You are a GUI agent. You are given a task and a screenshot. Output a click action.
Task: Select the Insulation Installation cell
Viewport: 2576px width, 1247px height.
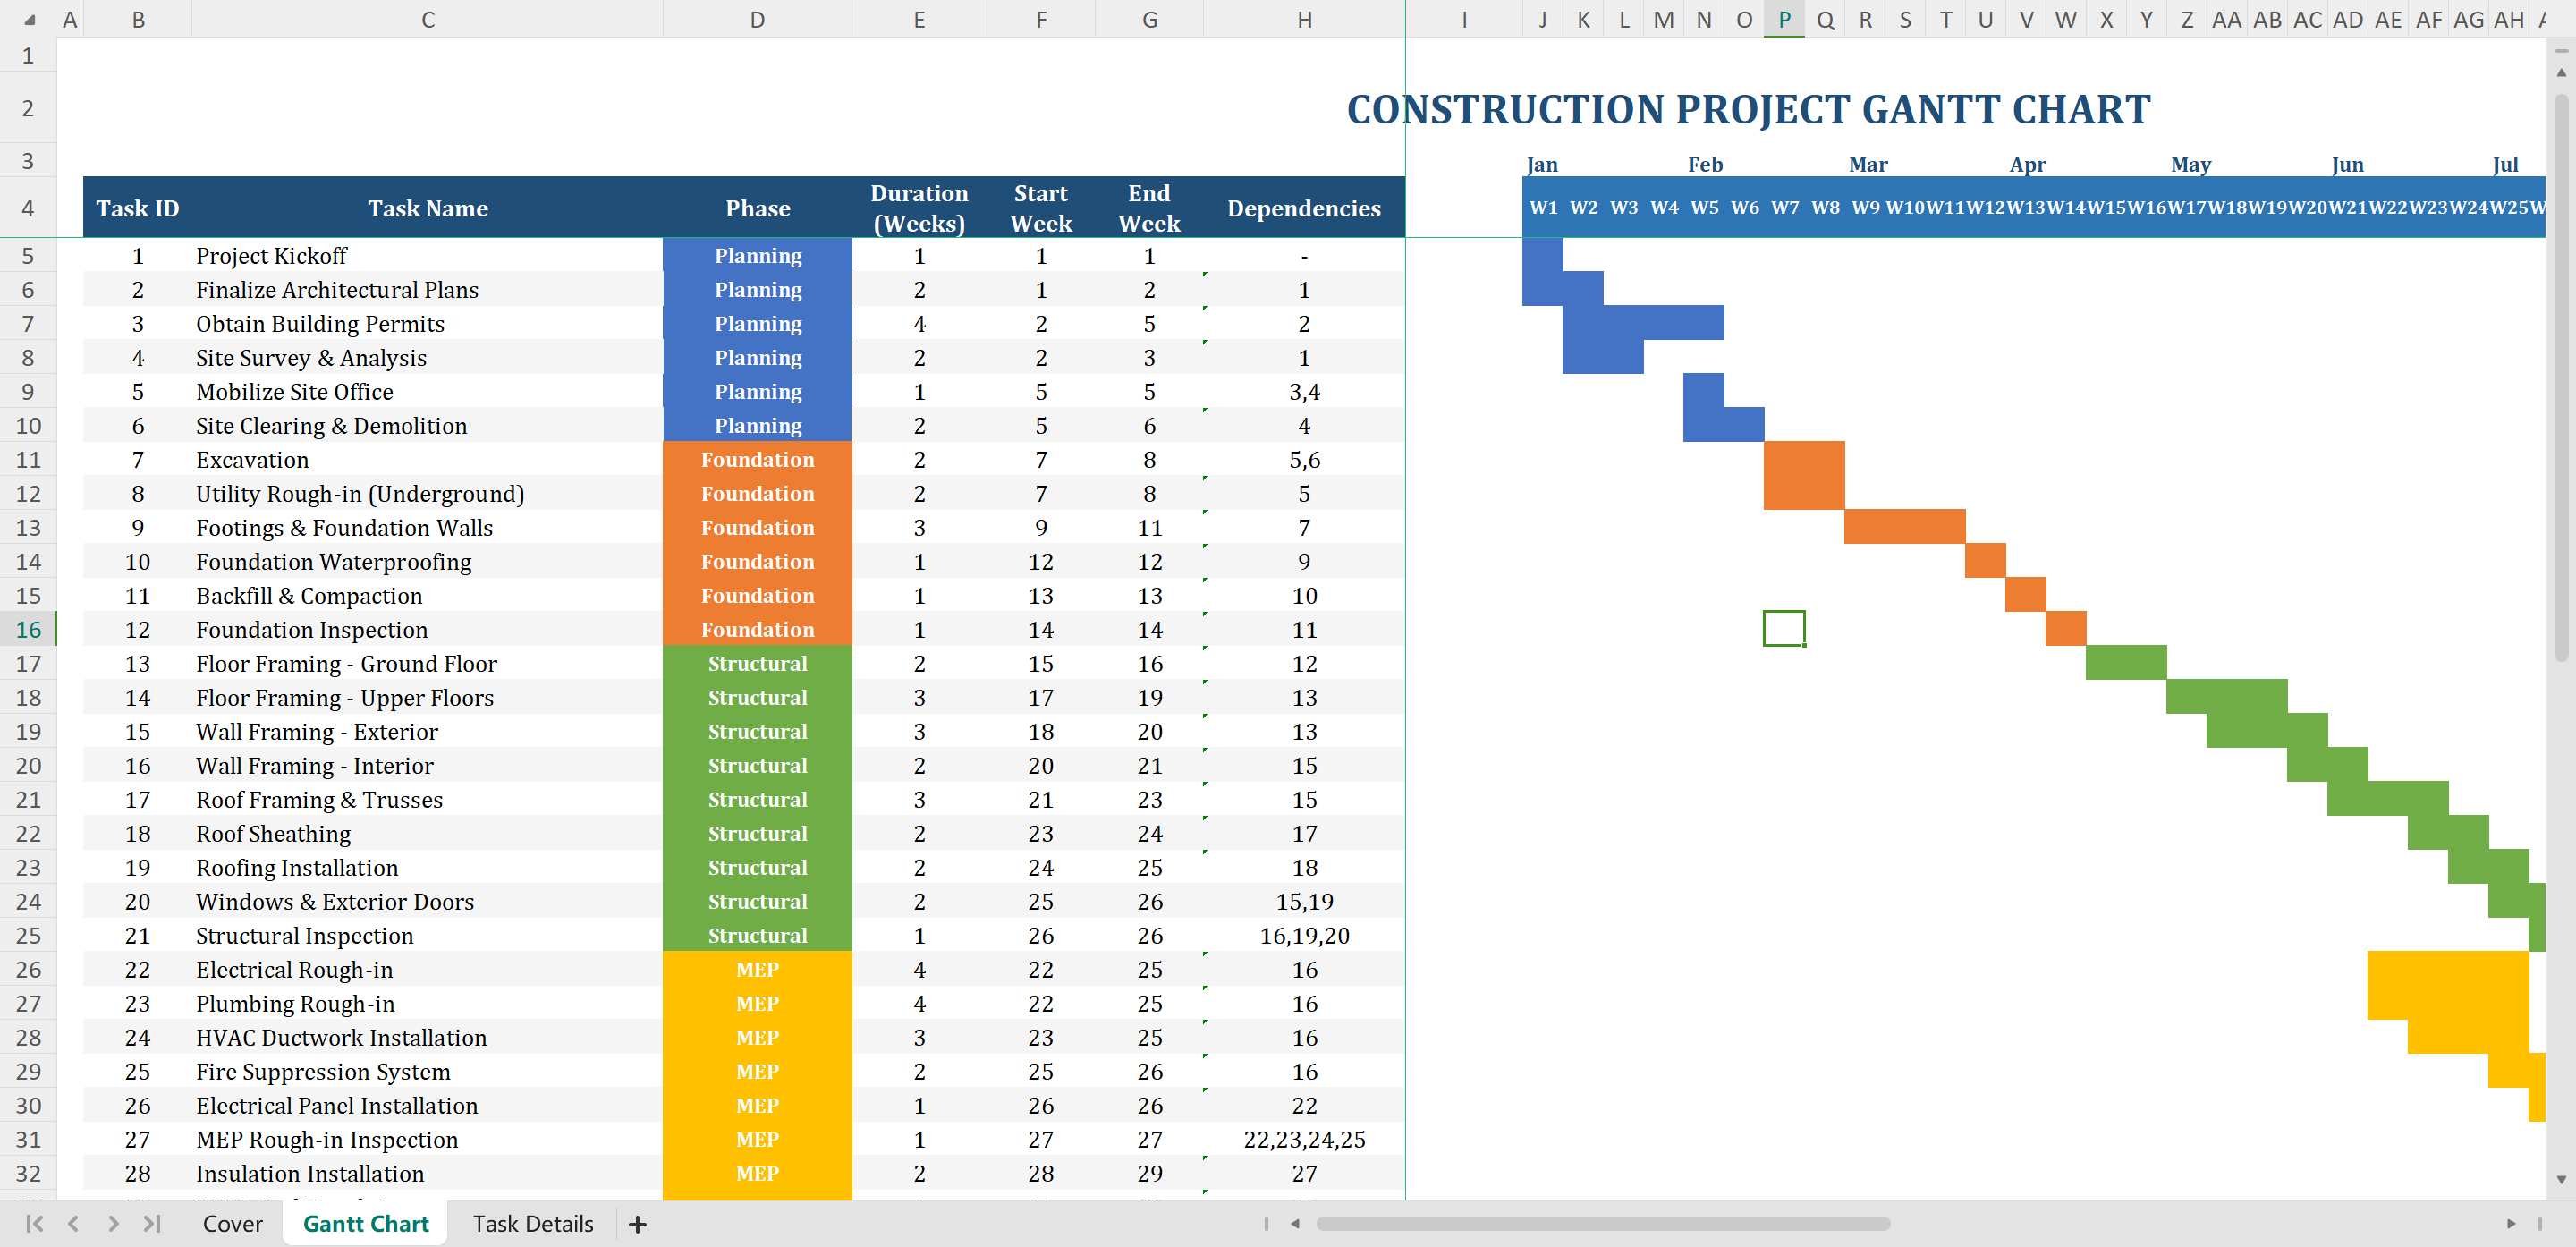[427, 1173]
